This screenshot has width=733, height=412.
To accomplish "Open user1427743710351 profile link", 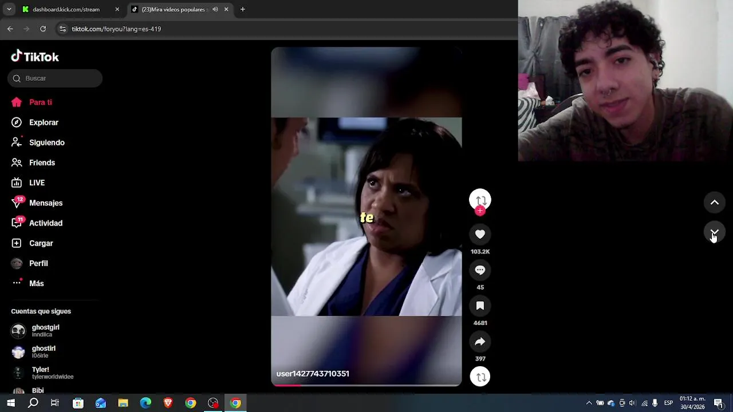I will (x=313, y=374).
